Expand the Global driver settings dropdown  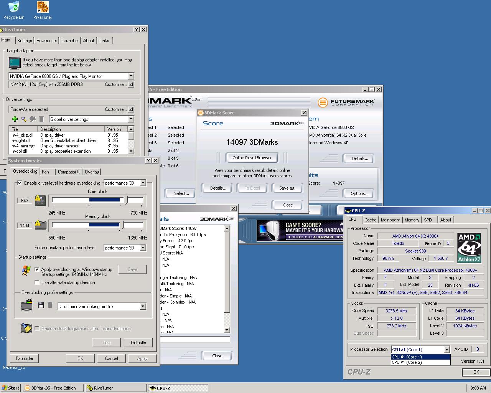coord(131,119)
